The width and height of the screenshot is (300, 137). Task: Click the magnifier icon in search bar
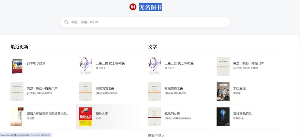tap(66, 22)
